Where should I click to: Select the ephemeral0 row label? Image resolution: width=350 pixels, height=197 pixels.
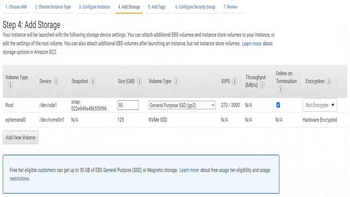click(15, 120)
